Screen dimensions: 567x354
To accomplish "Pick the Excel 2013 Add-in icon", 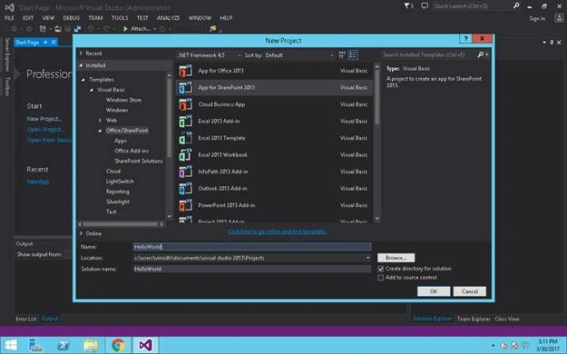I will click(185, 122).
